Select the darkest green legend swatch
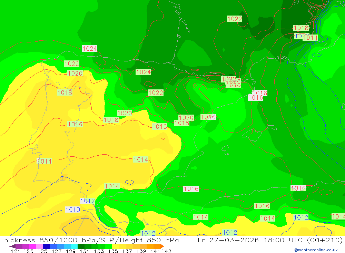The height and width of the screenshot is (253, 345). (x=81, y=246)
